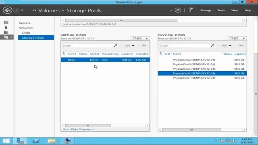Open File Explorer from taskbar
Viewport: 258px width, 145px height.
52,141
